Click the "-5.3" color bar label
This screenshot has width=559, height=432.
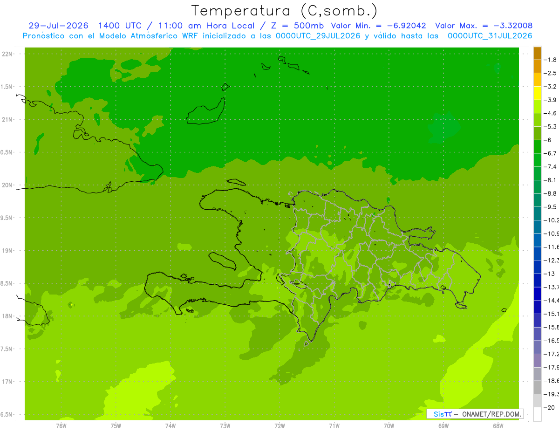[551, 127]
